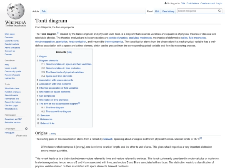This screenshot has width=225, height=168.
Task: Switch to Português language
Action: (x=10, y=133)
